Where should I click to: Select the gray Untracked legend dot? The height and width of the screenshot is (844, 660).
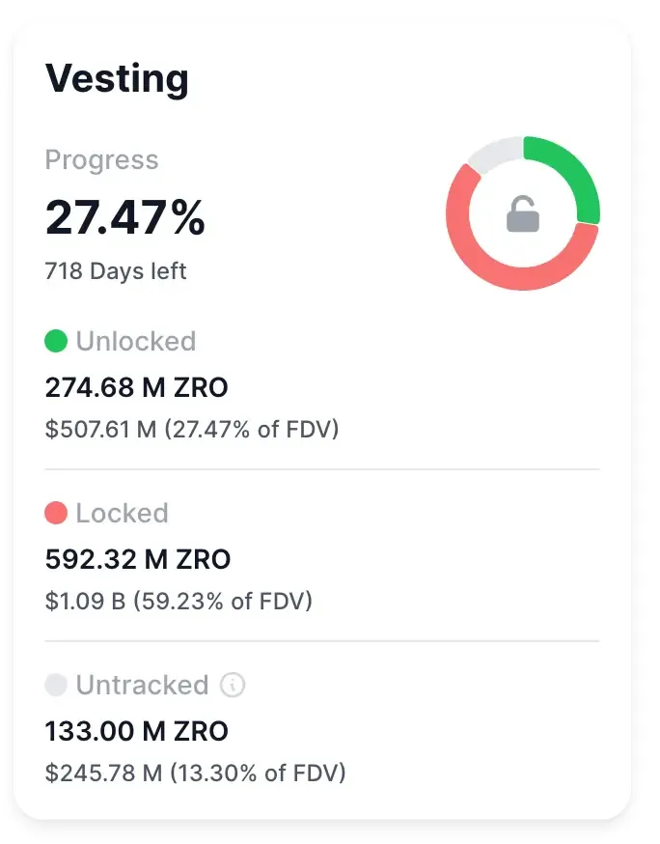(x=55, y=685)
